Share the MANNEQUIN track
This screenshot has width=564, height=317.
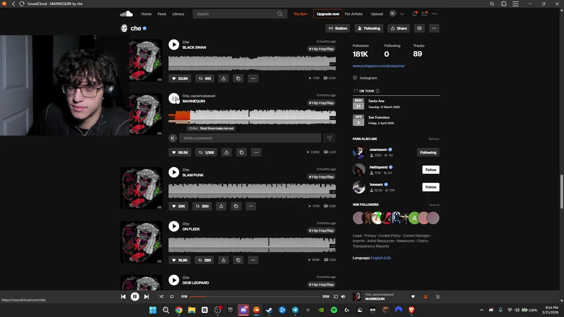pos(226,152)
